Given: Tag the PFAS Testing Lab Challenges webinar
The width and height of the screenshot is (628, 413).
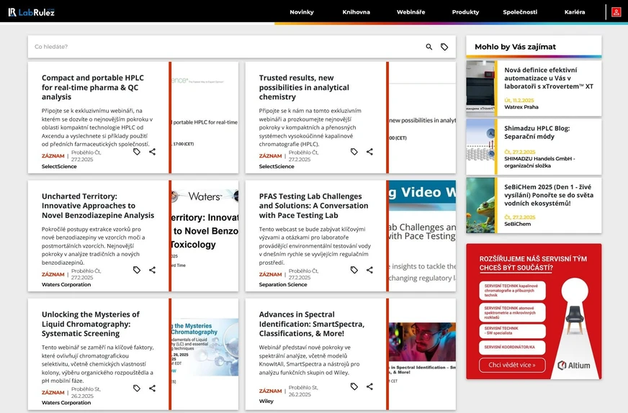Looking at the screenshot, I should click(354, 270).
